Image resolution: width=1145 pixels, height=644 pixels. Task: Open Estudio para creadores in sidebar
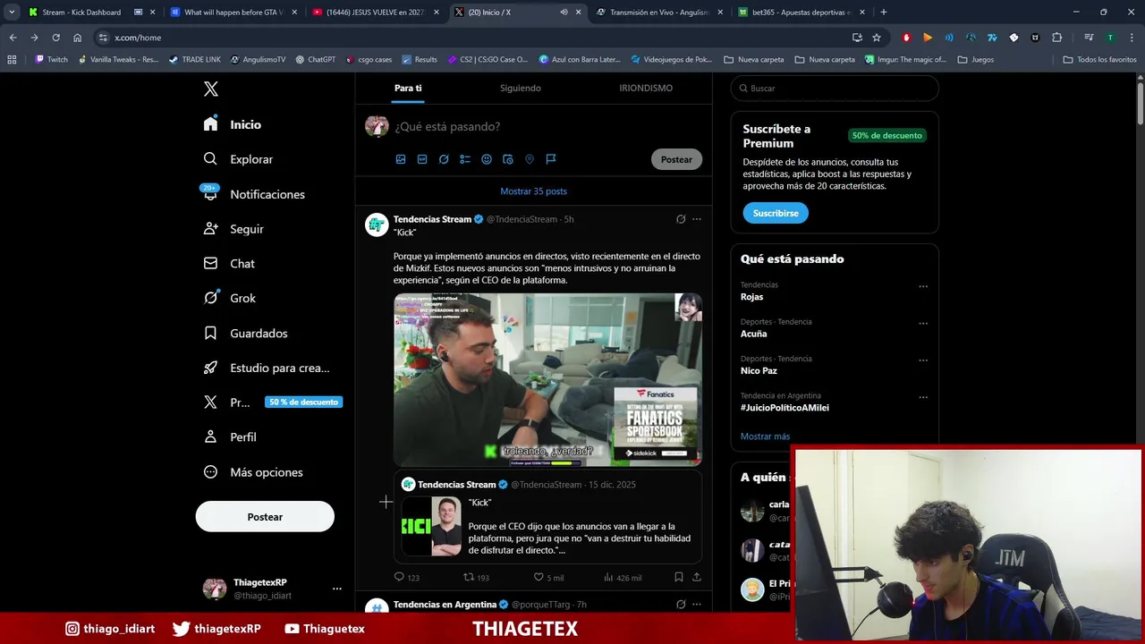click(x=267, y=368)
